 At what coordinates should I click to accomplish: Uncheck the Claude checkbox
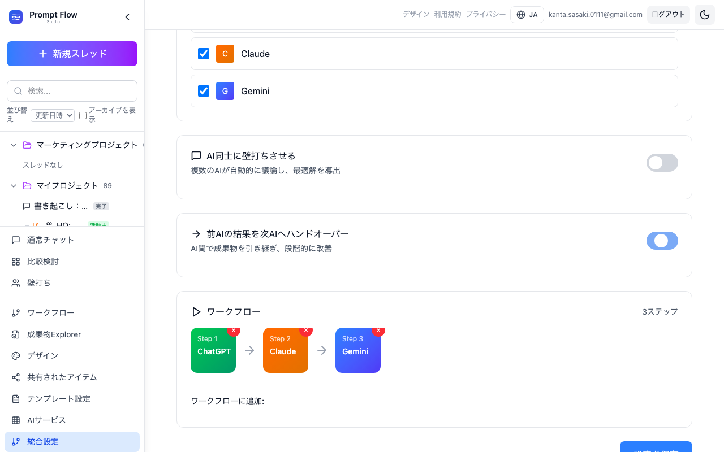pyautogui.click(x=204, y=54)
